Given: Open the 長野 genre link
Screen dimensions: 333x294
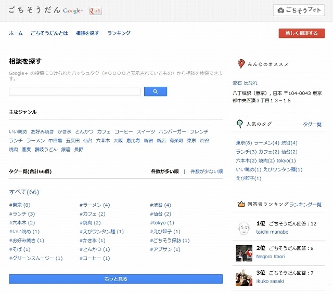Looking at the screenshot, I should click(79, 150).
